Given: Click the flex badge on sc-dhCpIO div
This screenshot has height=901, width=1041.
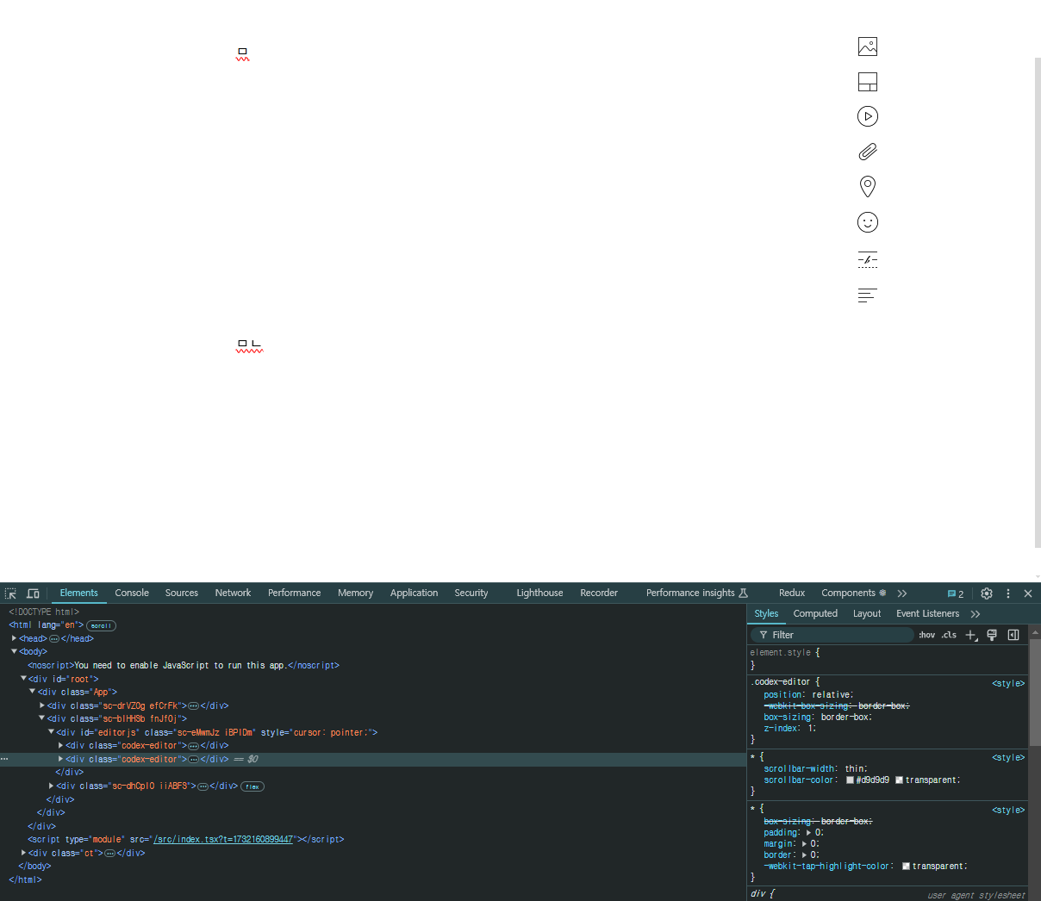Looking at the screenshot, I should click(x=252, y=786).
